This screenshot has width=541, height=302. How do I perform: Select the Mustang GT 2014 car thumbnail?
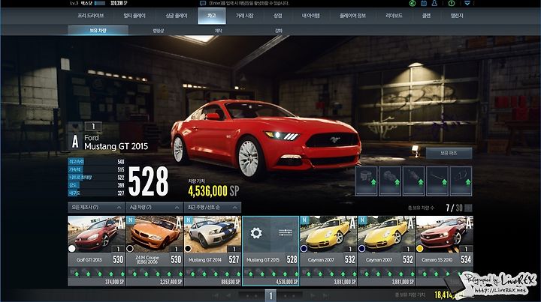click(213, 234)
